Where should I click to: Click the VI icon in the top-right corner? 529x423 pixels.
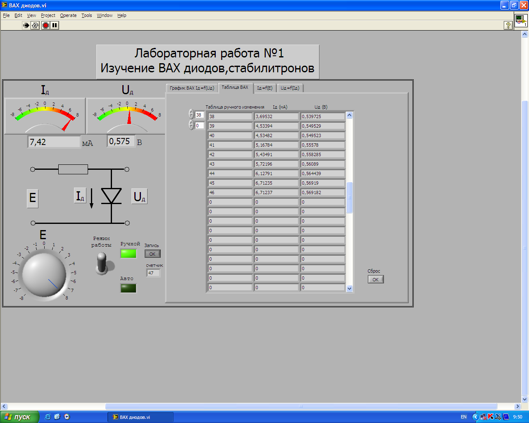tap(521, 20)
